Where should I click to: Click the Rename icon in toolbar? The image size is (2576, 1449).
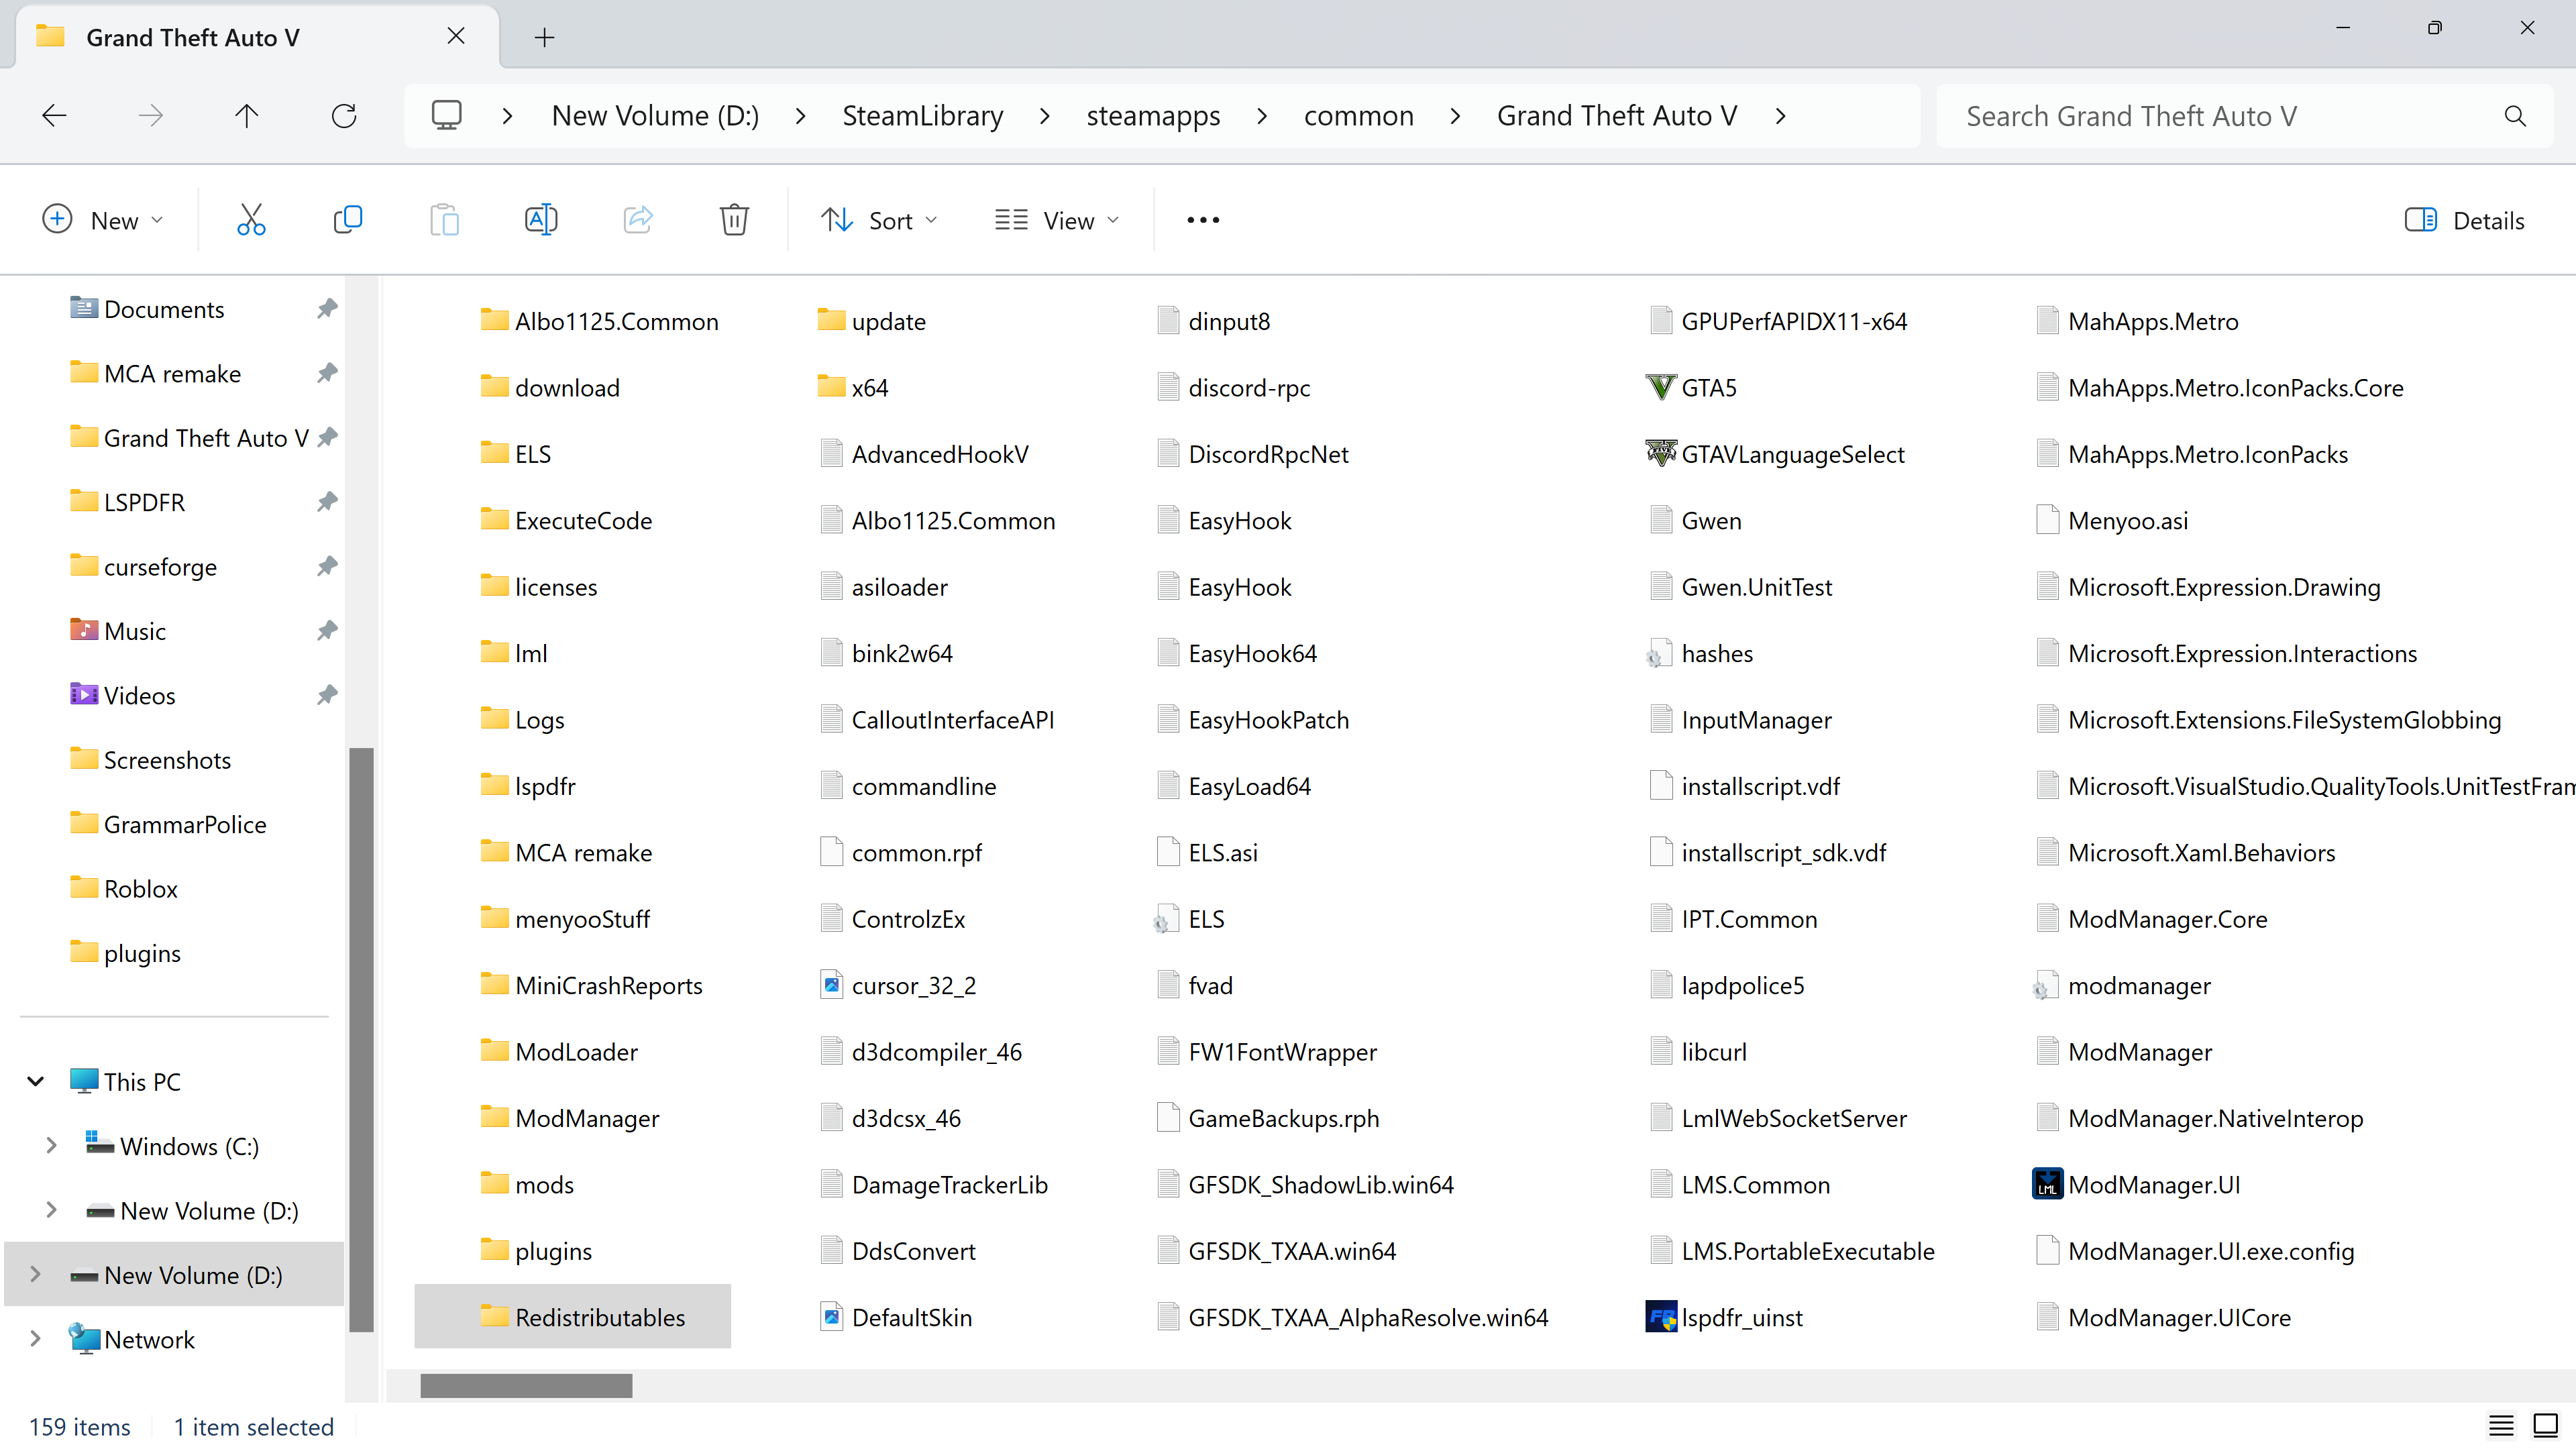pyautogui.click(x=541, y=220)
